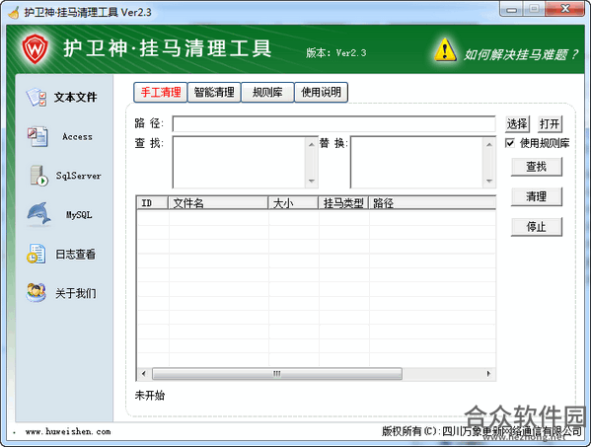This screenshot has width=591, height=447.
Task: Click the SqlServer server icon
Action: tap(38, 176)
